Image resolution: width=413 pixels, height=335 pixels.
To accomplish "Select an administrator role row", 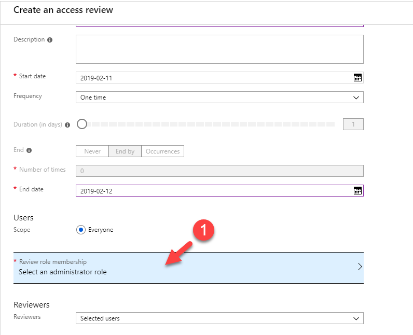I will click(188, 268).
